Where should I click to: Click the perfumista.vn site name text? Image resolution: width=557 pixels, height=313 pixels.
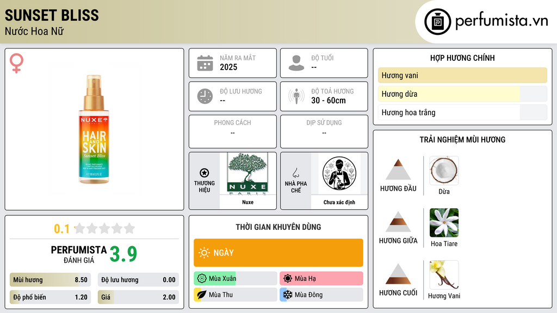tap(502, 21)
